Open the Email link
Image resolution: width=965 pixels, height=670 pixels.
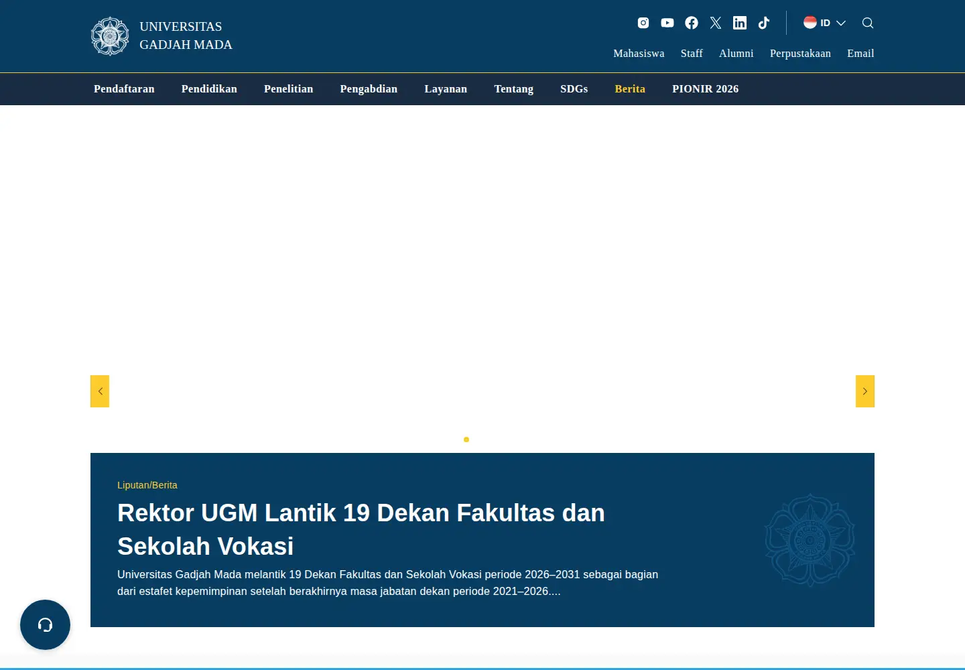[860, 54]
